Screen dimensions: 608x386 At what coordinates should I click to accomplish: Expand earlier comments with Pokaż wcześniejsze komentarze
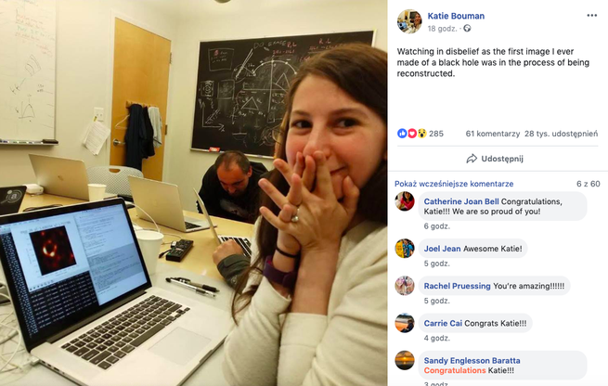[x=454, y=184]
